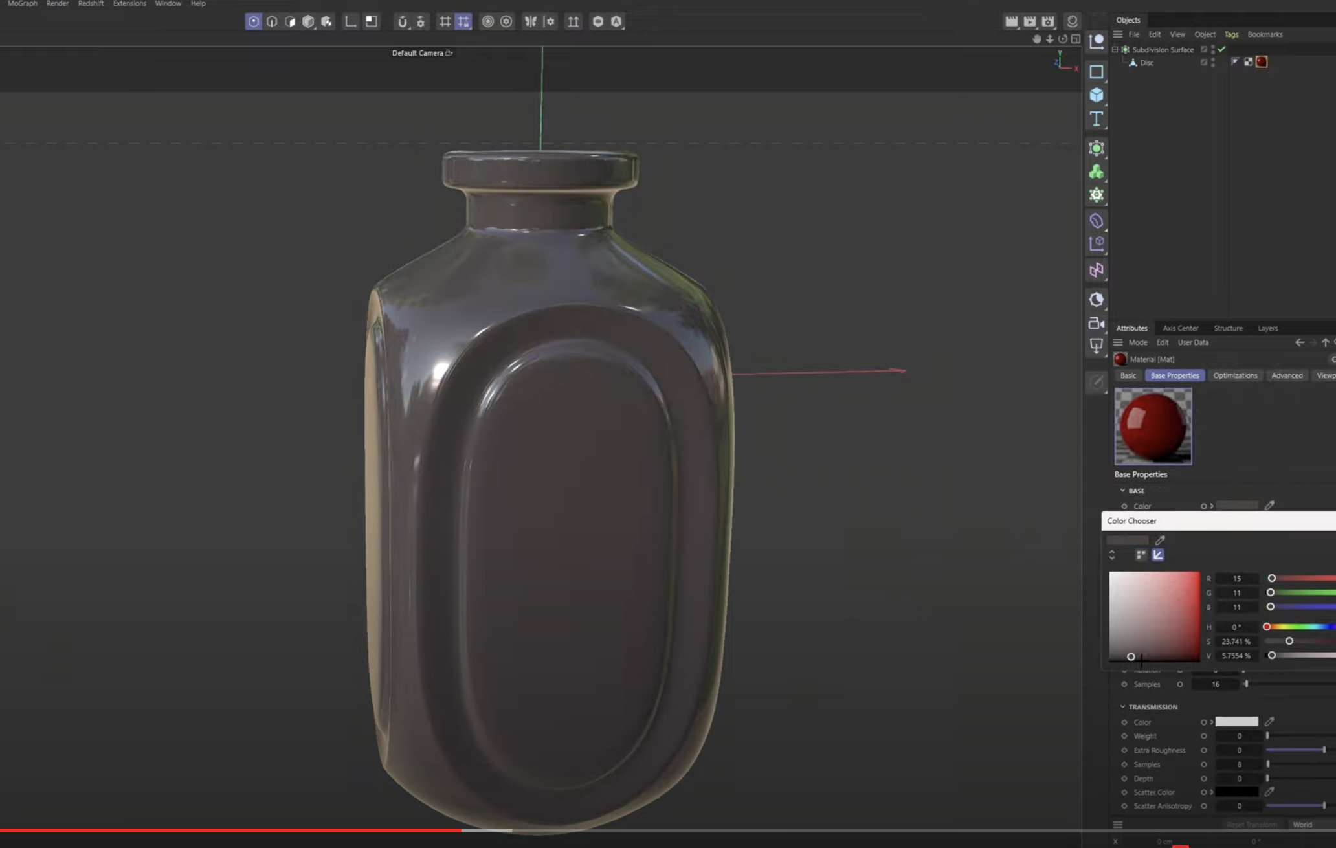Toggle Subdivision Surface layer checkbox

pos(1204,49)
